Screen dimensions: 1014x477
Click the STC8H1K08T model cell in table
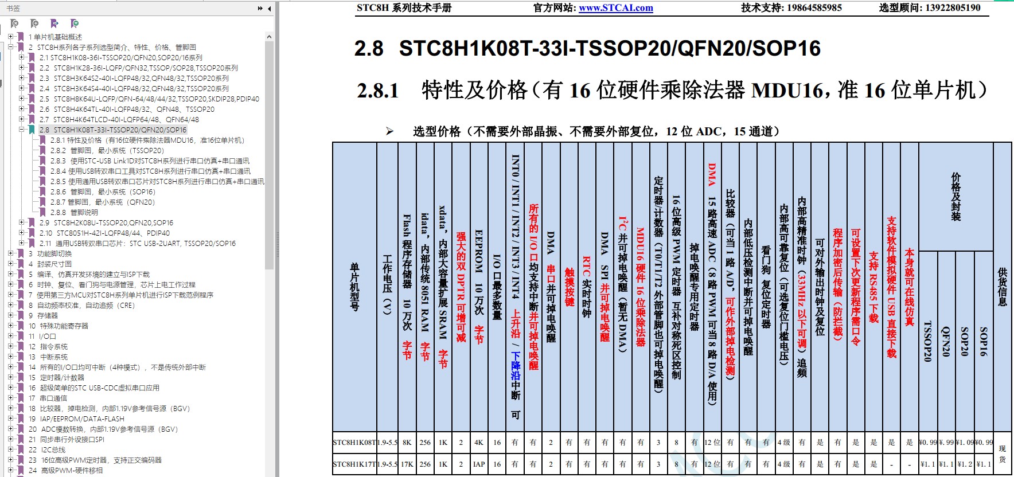click(x=354, y=442)
